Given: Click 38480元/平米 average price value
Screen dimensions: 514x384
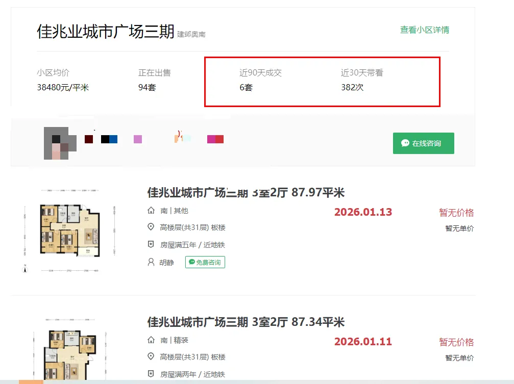Looking at the screenshot, I should [63, 88].
